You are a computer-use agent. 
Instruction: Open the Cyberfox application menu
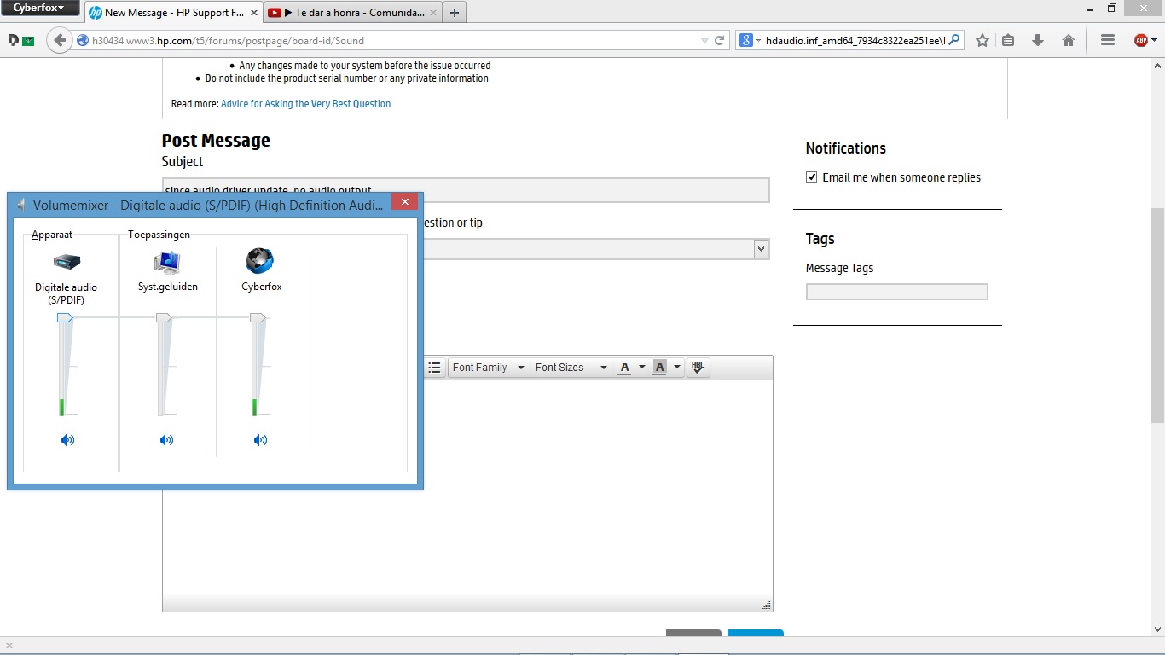point(39,8)
